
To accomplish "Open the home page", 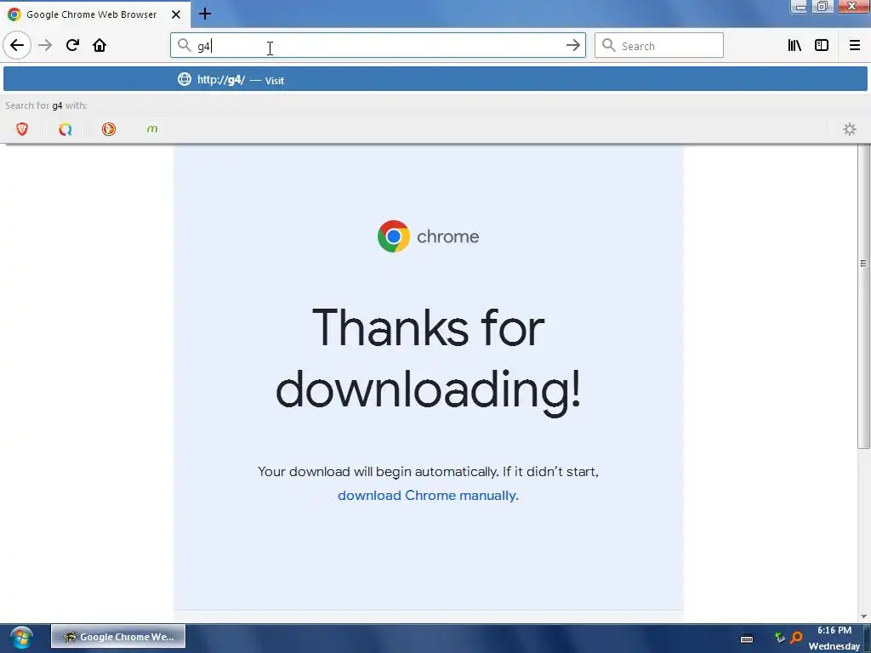I will pyautogui.click(x=100, y=45).
